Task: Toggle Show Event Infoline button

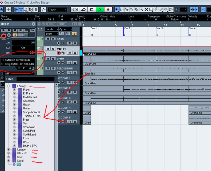Action: click(21, 10)
